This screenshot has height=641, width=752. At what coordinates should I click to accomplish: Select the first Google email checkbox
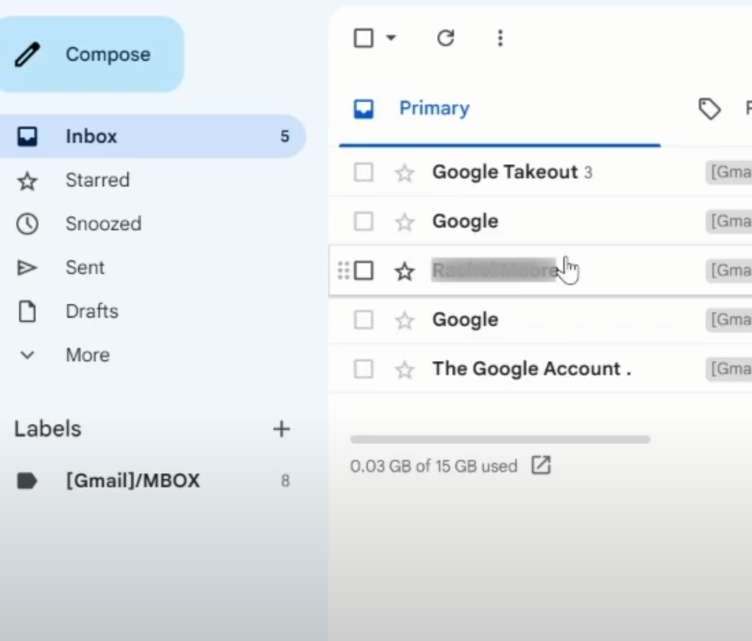click(364, 221)
